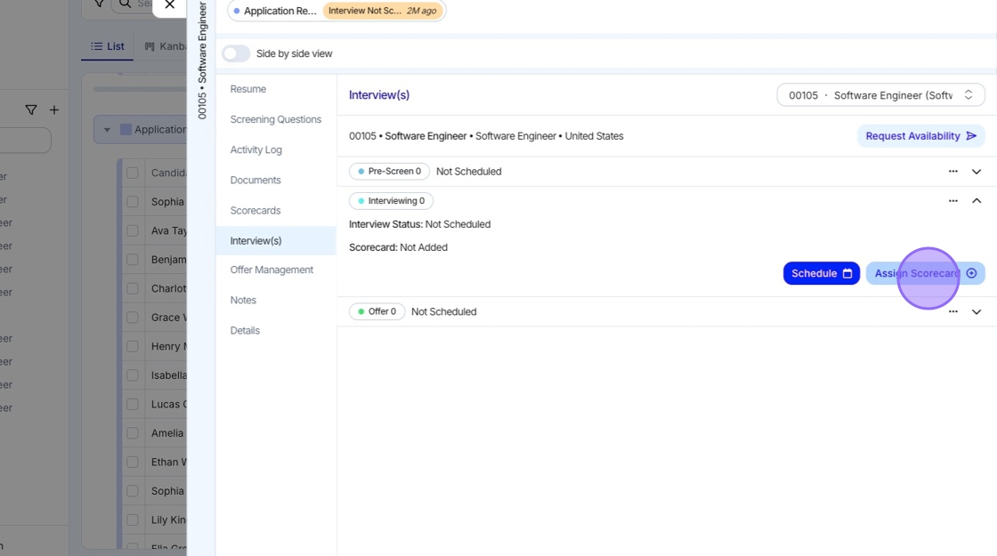This screenshot has width=997, height=556.
Task: Switch to the List view tab
Action: [x=108, y=46]
